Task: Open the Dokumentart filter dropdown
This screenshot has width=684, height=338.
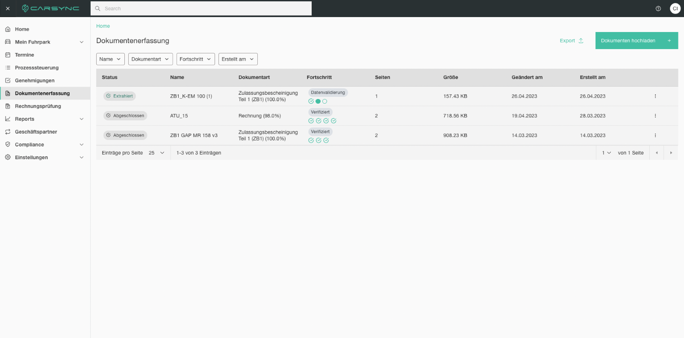Action: pos(150,59)
